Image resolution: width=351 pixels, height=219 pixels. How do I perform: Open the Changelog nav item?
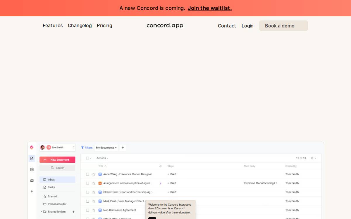click(x=80, y=26)
